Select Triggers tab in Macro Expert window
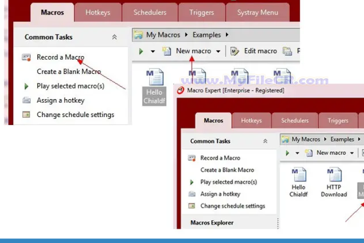 (338, 120)
